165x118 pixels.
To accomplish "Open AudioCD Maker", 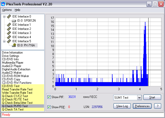I will [x=12, y=73].
